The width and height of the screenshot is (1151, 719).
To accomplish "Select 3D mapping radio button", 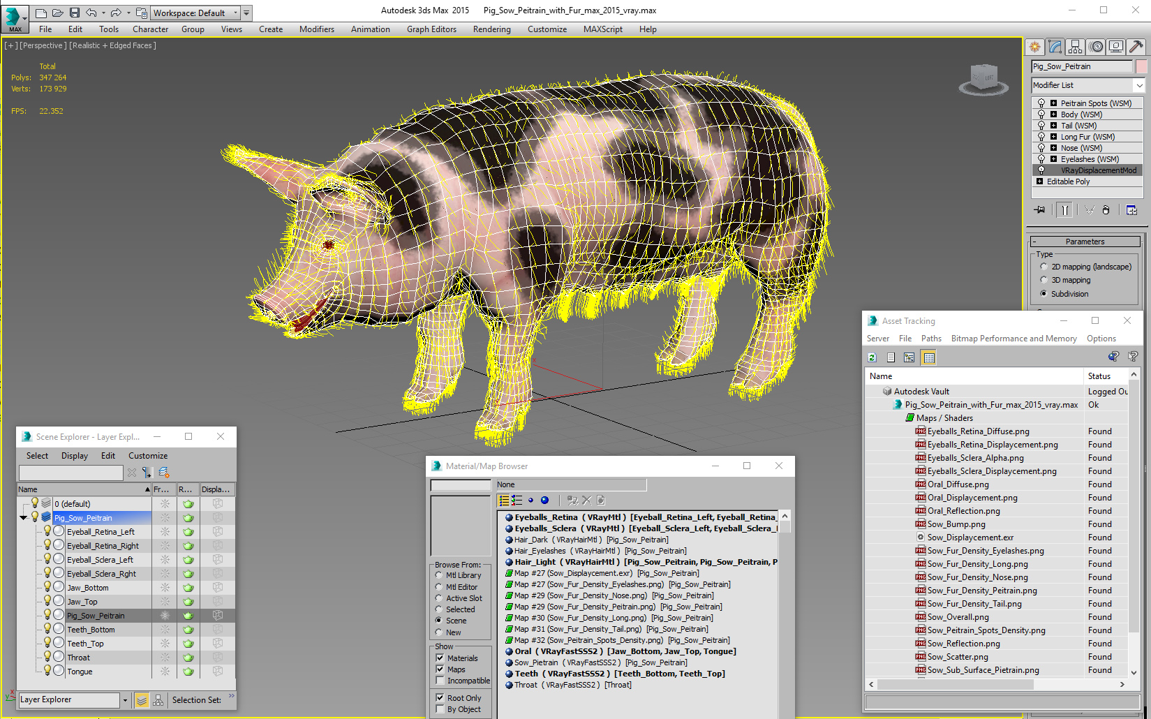I will click(1044, 280).
